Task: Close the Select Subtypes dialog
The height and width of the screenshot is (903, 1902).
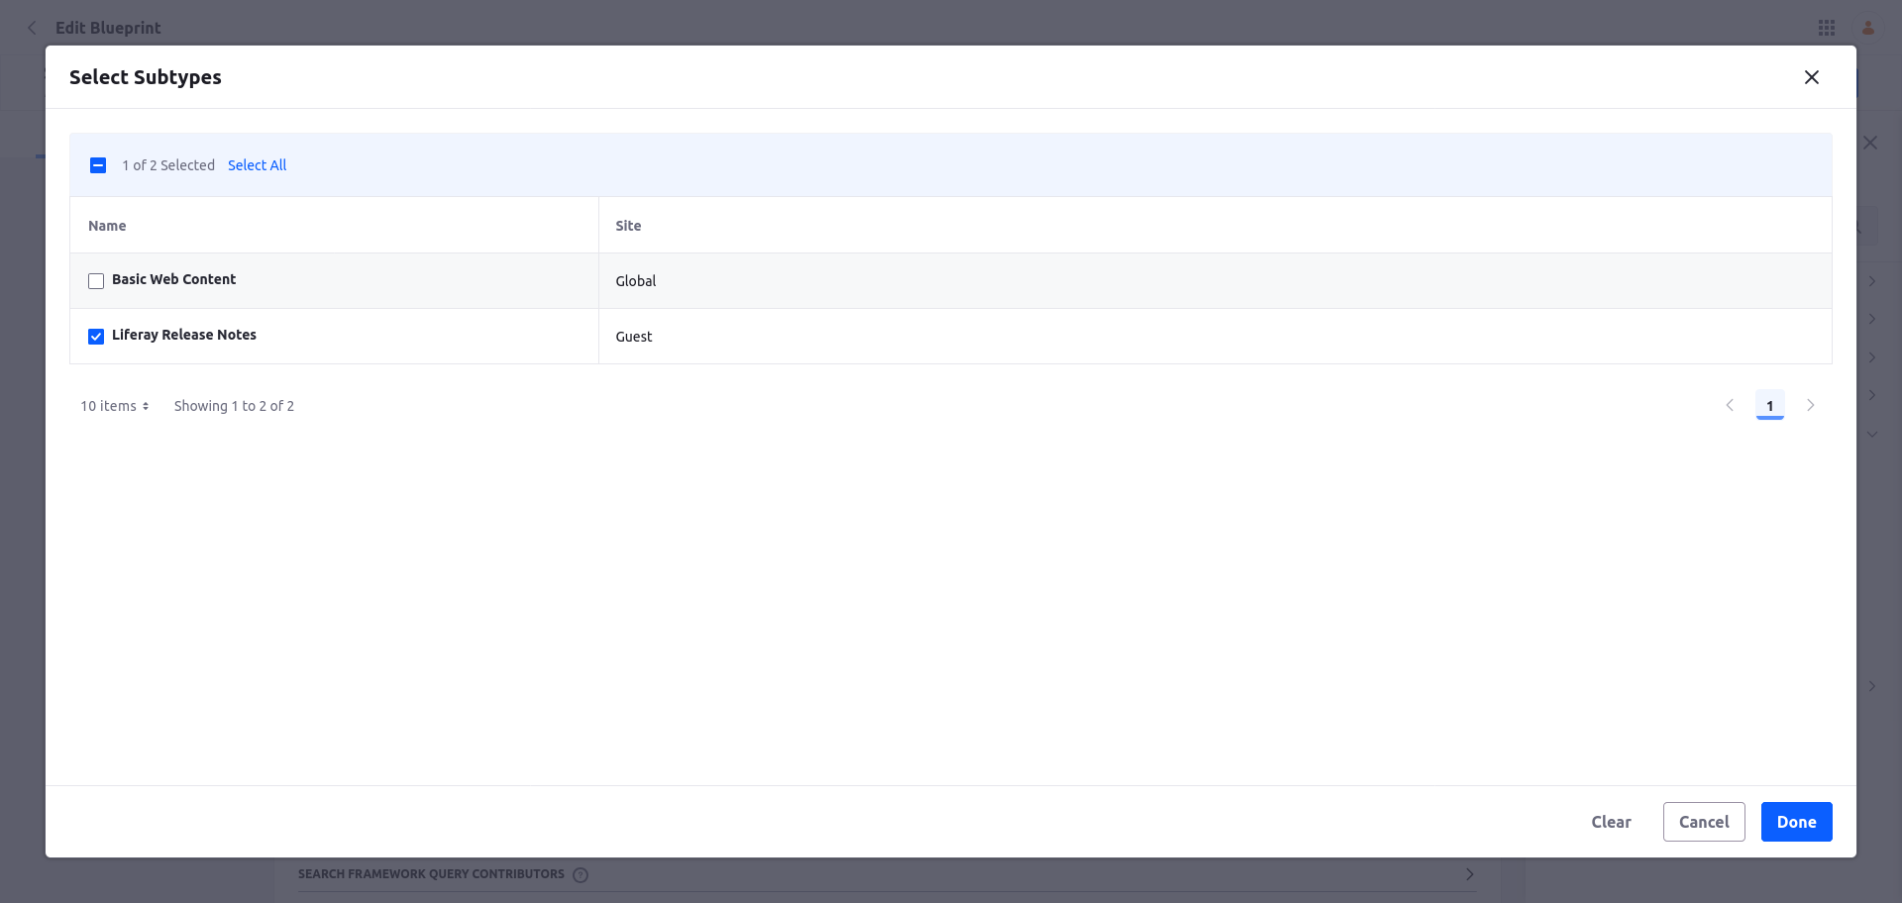Action: click(x=1811, y=77)
